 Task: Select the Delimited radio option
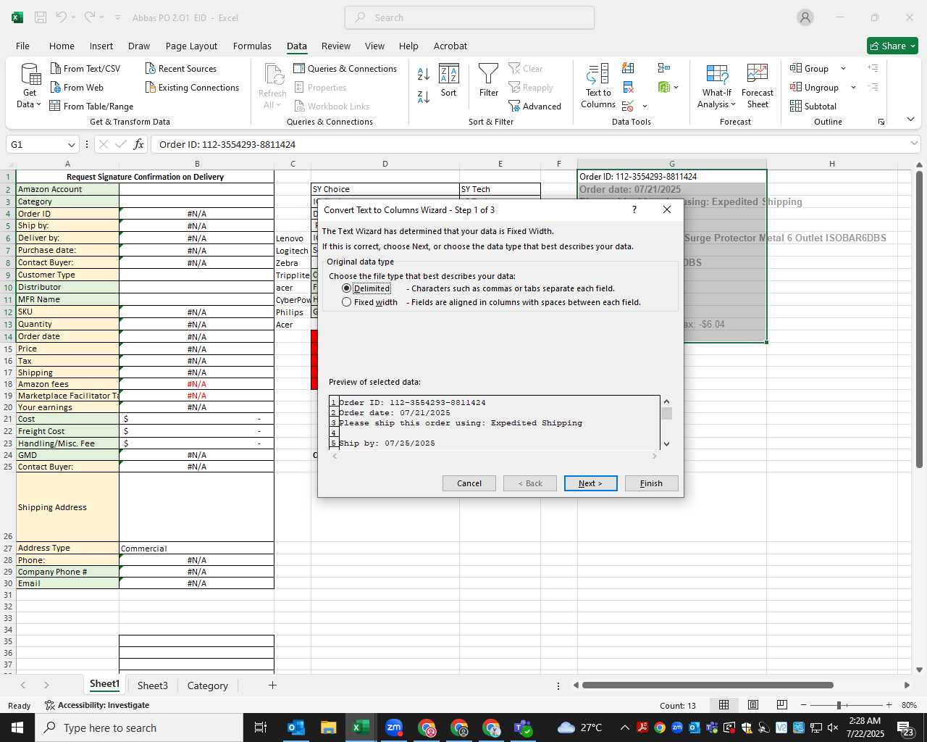point(346,288)
